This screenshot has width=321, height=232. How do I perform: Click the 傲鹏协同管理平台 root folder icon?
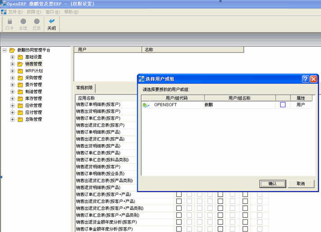coord(12,50)
